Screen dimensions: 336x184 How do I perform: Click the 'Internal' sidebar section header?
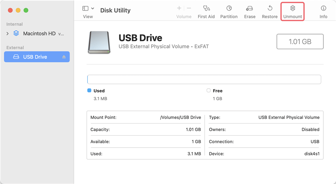(15, 24)
